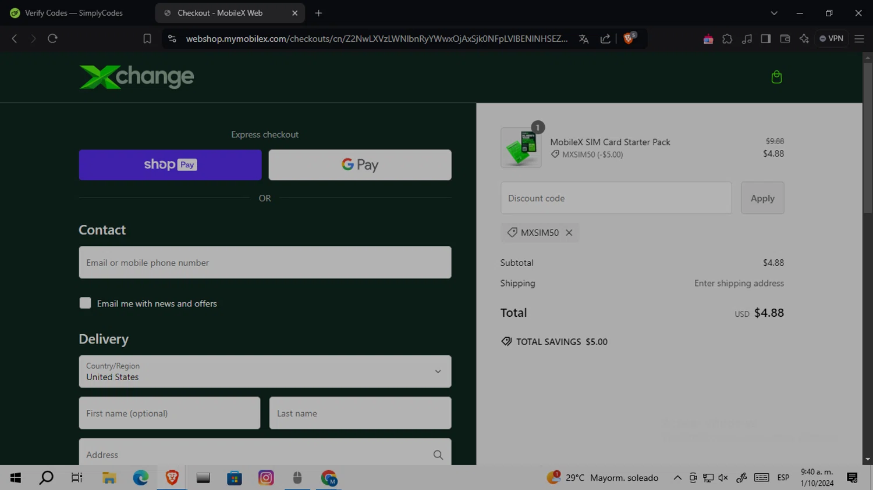
Task: Click the First name (optional) field
Action: (169, 413)
